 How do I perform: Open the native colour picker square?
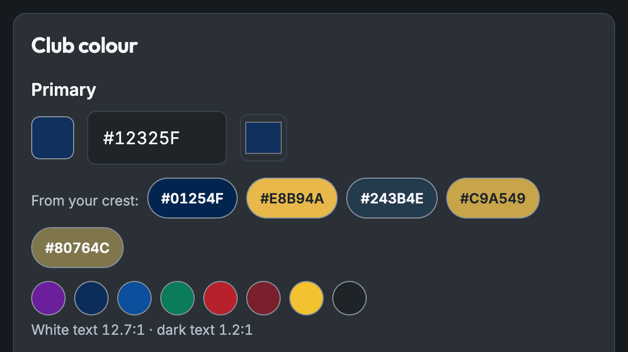pyautogui.click(x=263, y=137)
